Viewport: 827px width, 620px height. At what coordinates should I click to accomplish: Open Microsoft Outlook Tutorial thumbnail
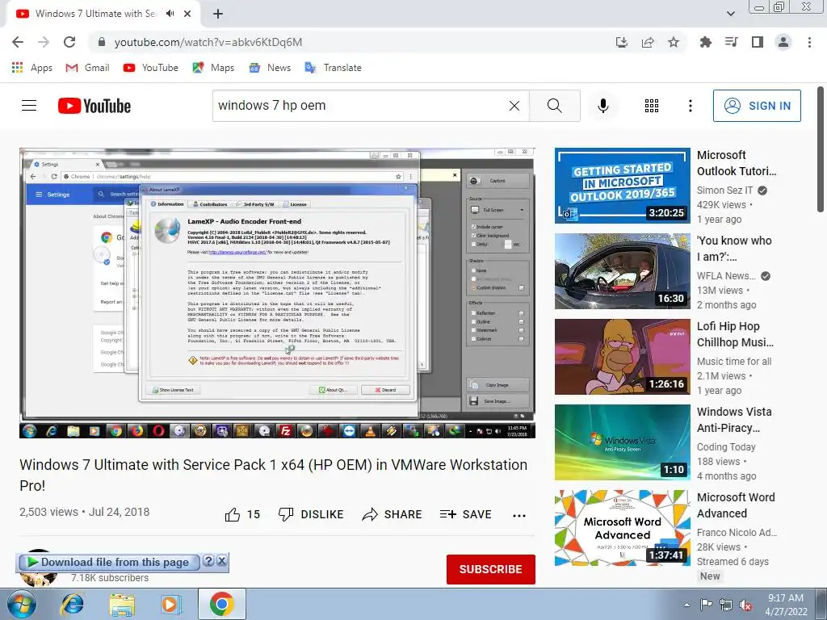pyautogui.click(x=623, y=186)
